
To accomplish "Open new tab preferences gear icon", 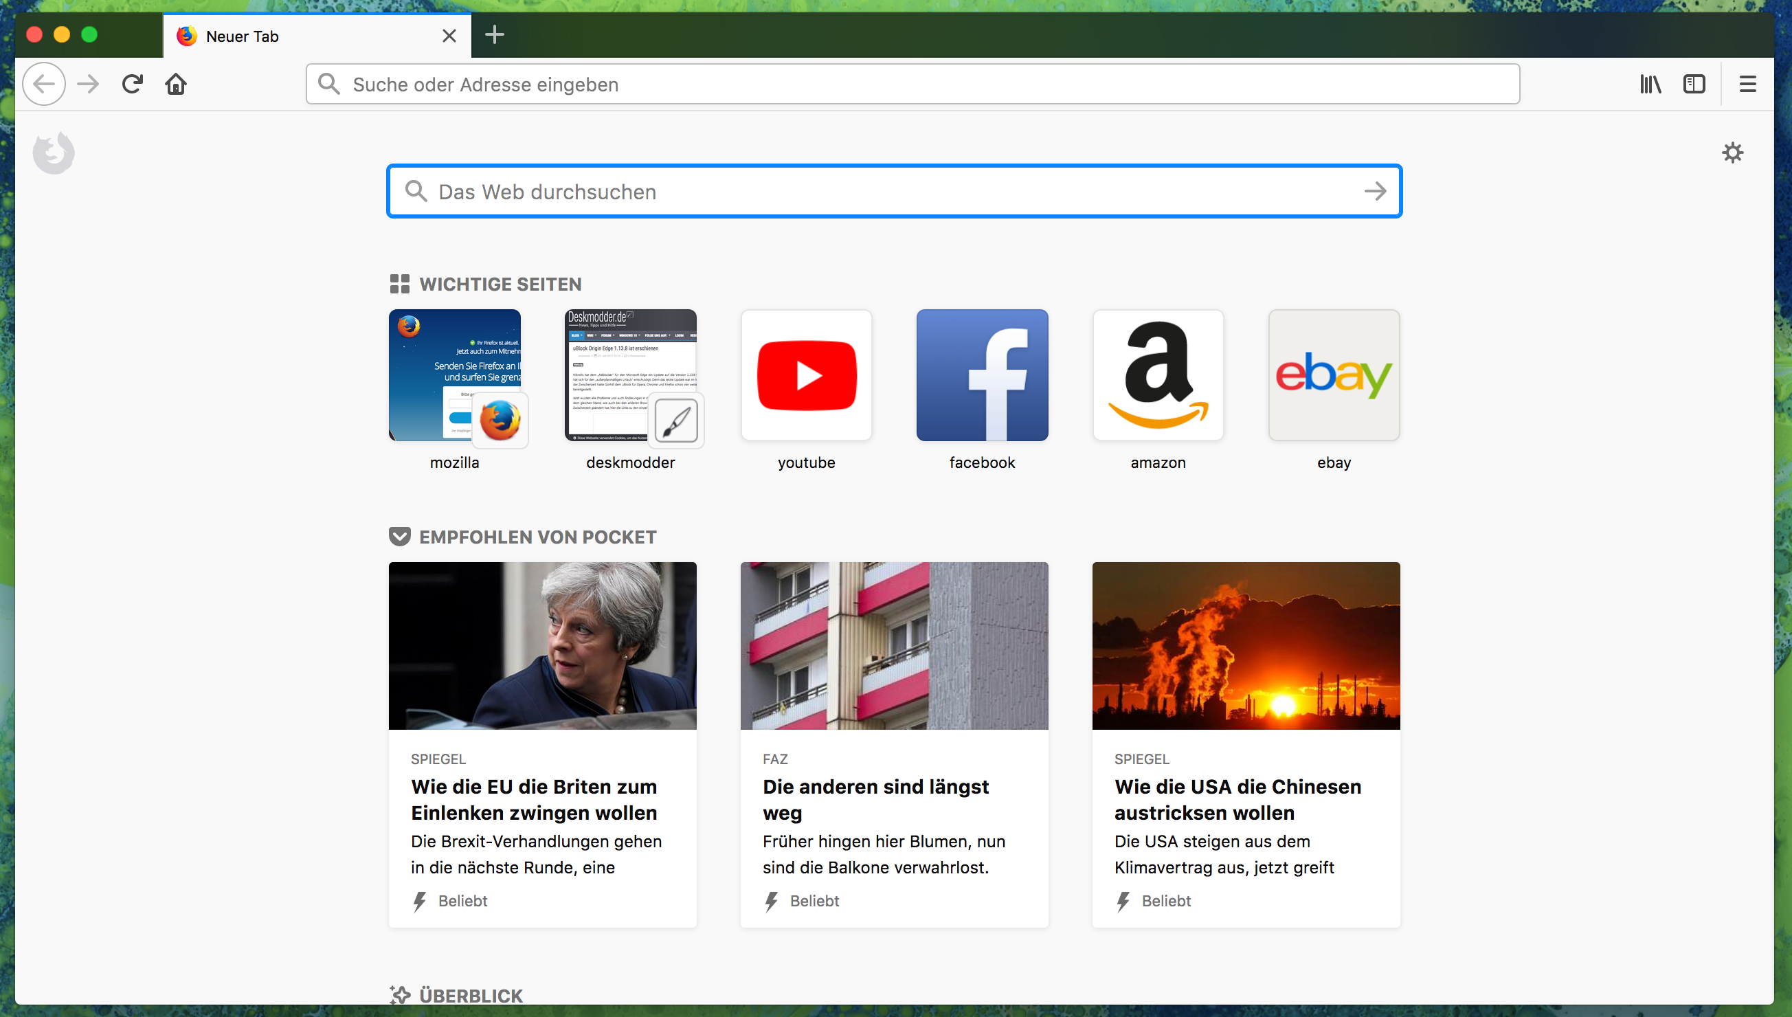I will [1733, 153].
